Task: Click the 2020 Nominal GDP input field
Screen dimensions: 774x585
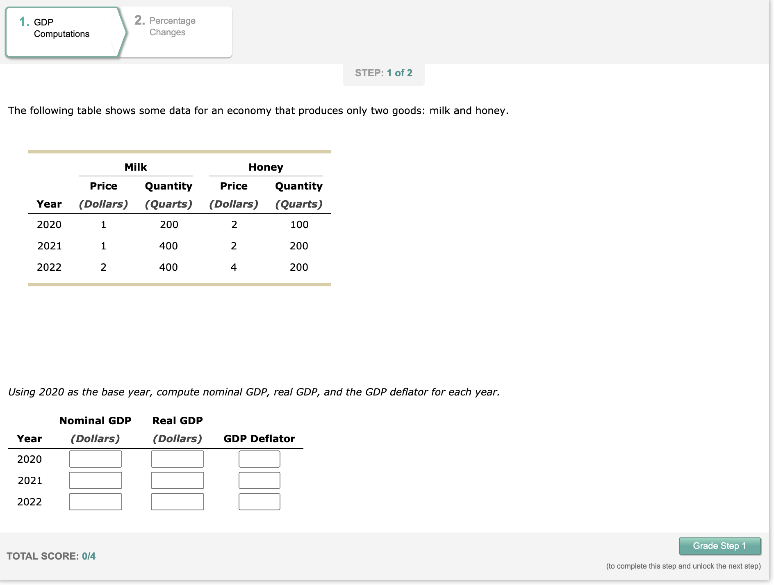Action: tap(95, 459)
